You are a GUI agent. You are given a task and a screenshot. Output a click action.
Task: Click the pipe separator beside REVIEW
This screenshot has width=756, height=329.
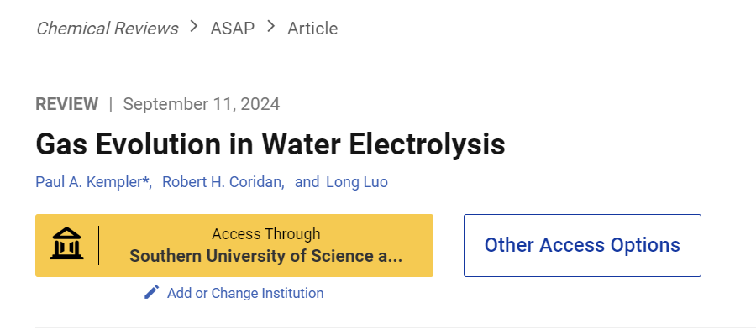[x=111, y=104]
